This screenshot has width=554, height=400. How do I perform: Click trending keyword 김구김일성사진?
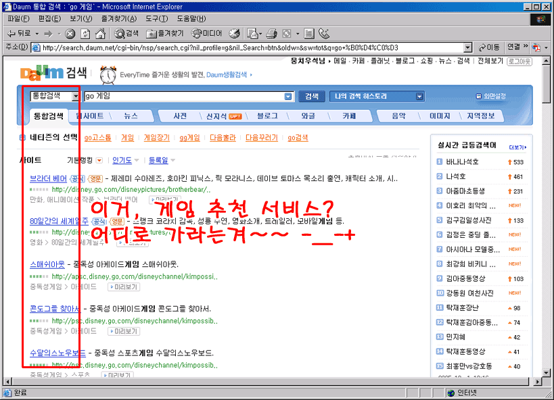tap(469, 220)
